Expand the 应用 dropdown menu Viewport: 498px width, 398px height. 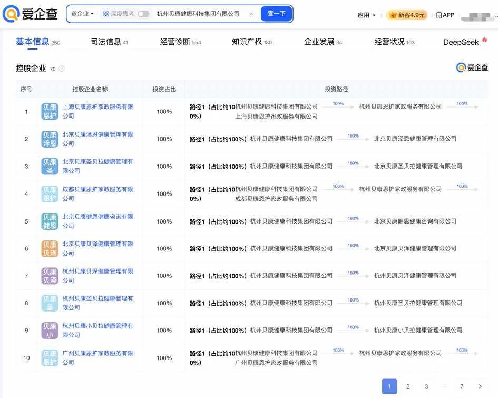pos(366,15)
